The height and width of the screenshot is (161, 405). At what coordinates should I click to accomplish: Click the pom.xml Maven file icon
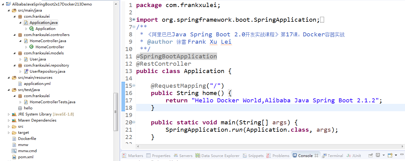coord(14,157)
